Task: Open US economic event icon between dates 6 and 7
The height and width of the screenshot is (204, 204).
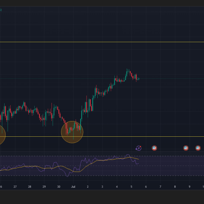Action: [x=154, y=148]
